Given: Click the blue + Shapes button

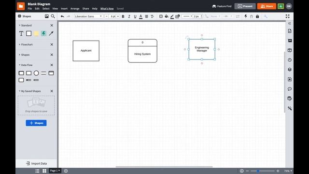Looking at the screenshot, I should 36,123.
